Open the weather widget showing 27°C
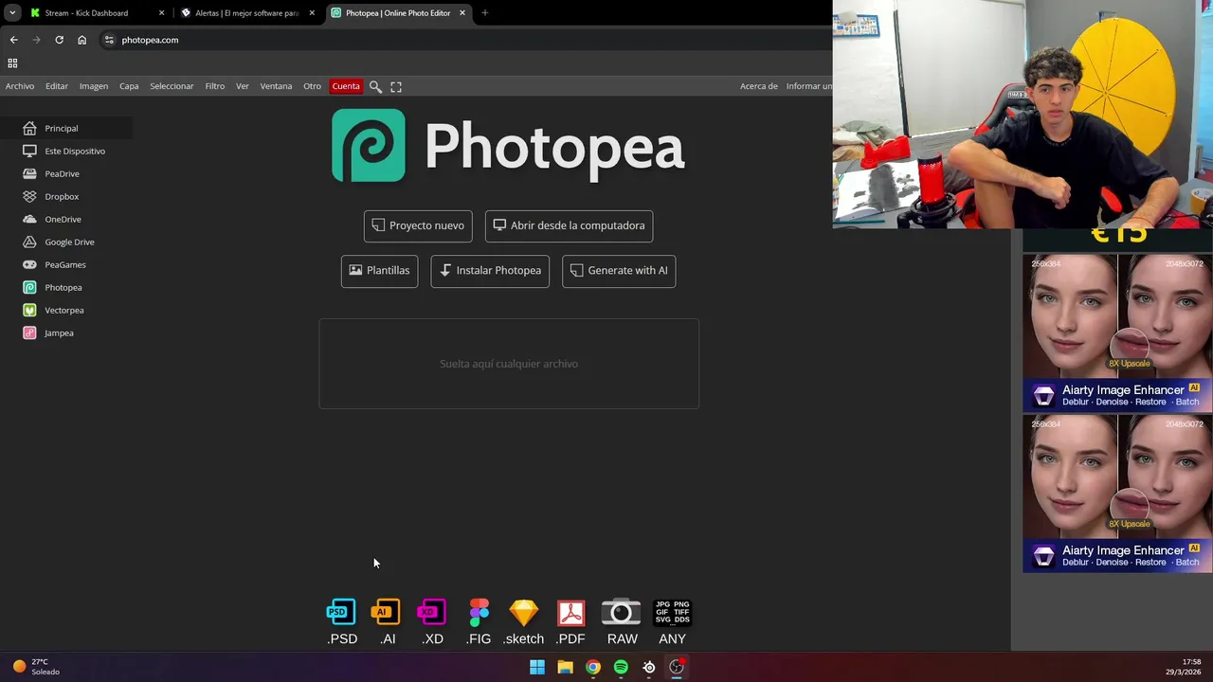Screen dimensions: 1213x682 click(36, 667)
